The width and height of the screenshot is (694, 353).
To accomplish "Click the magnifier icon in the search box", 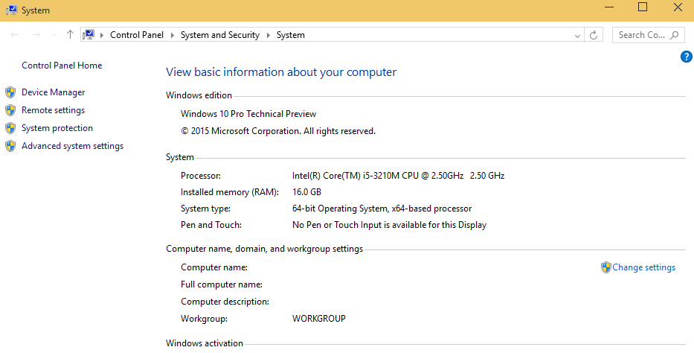I will click(x=675, y=35).
